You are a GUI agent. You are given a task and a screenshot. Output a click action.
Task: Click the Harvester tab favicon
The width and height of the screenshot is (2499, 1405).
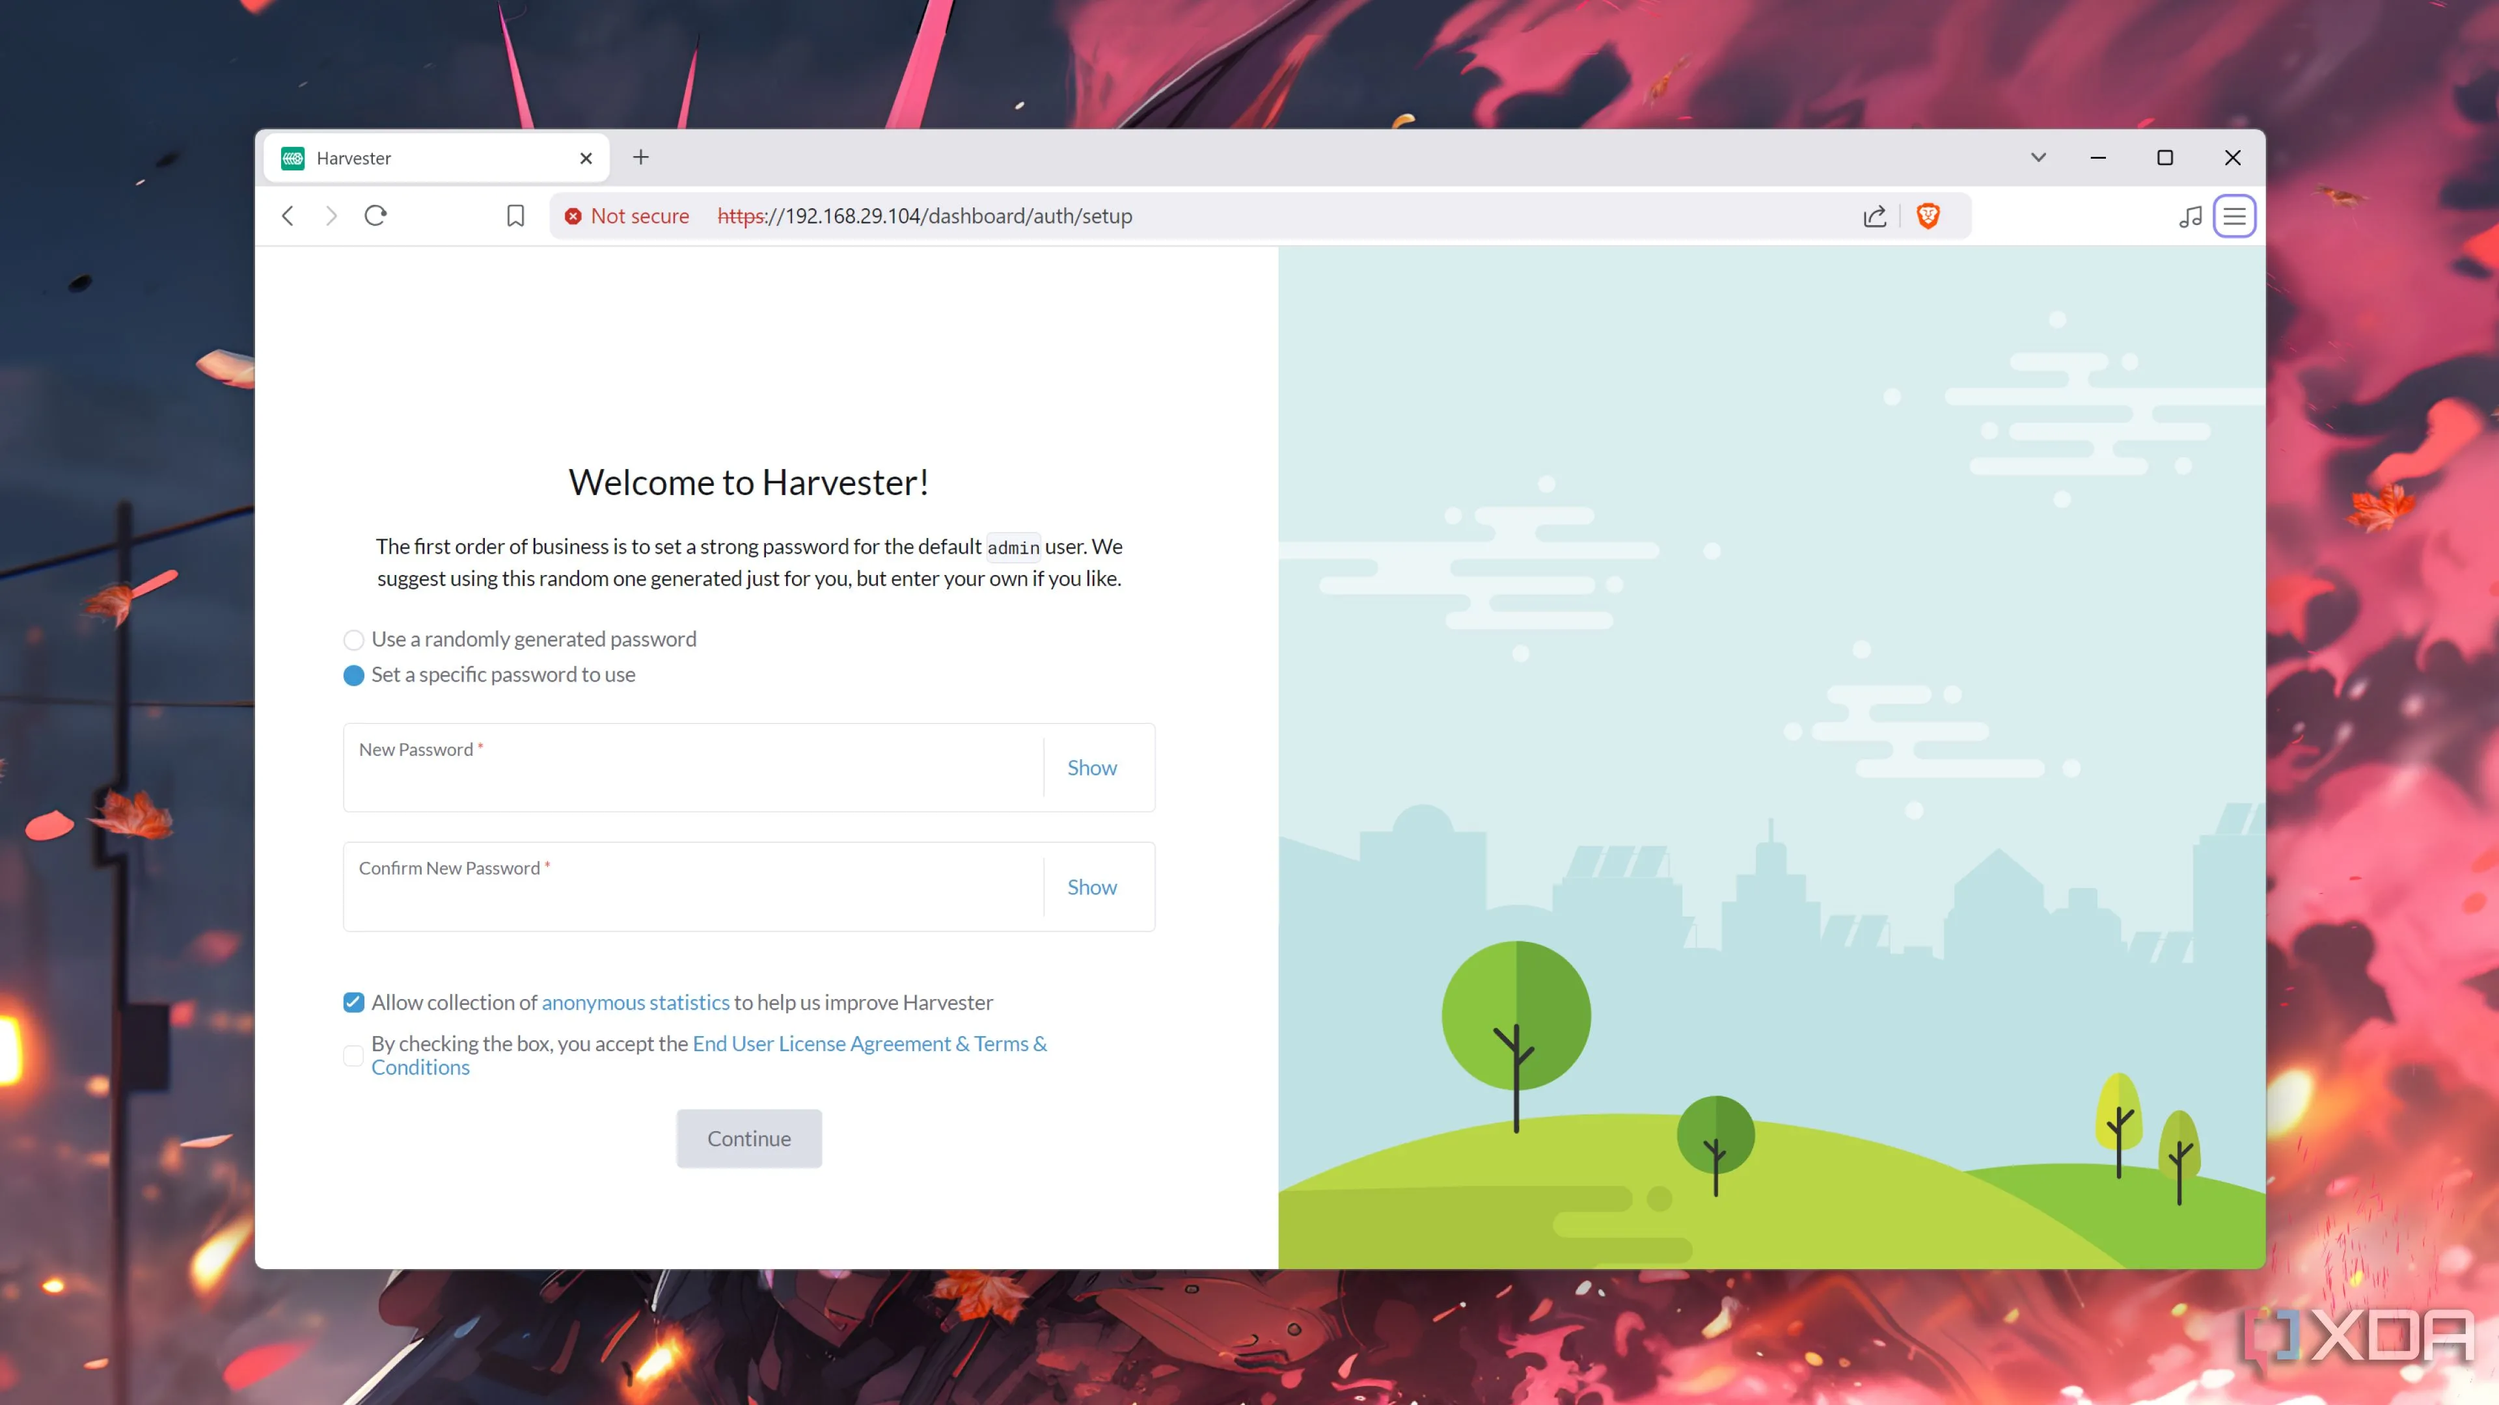coord(293,158)
